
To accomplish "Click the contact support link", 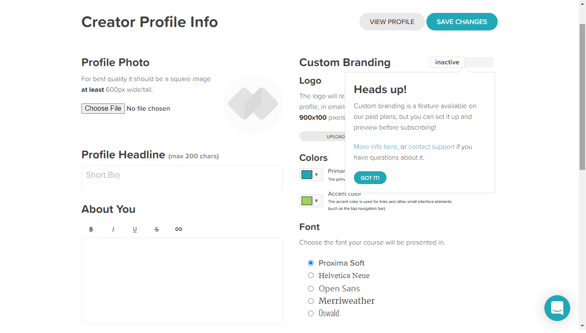I will (x=431, y=147).
